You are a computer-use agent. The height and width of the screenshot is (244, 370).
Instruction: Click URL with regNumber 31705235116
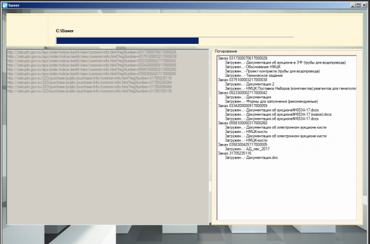90,78
